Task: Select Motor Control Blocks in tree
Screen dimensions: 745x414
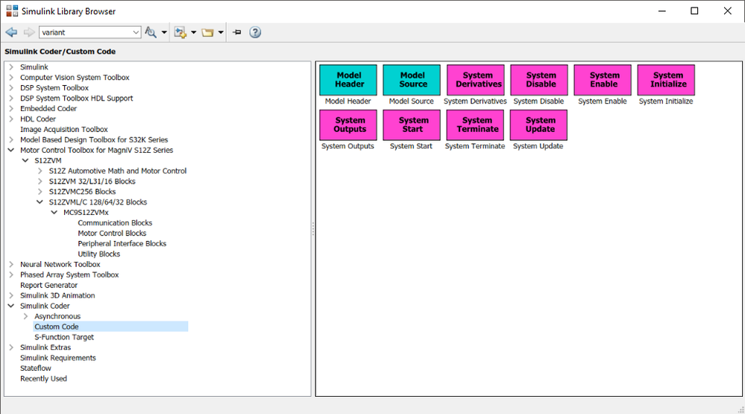Action: coord(112,233)
